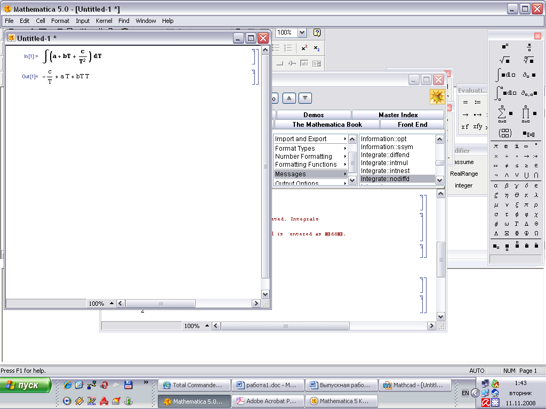Click the down arrow in Help Browser
Screen dimensions: 546x409
pos(305,99)
